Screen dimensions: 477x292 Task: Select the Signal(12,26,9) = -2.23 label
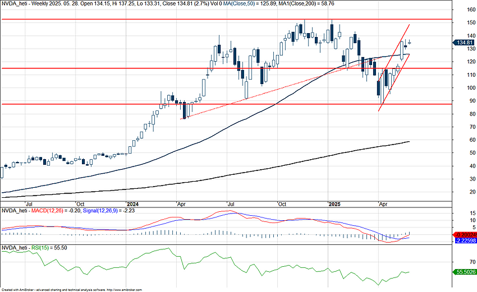(x=109, y=211)
